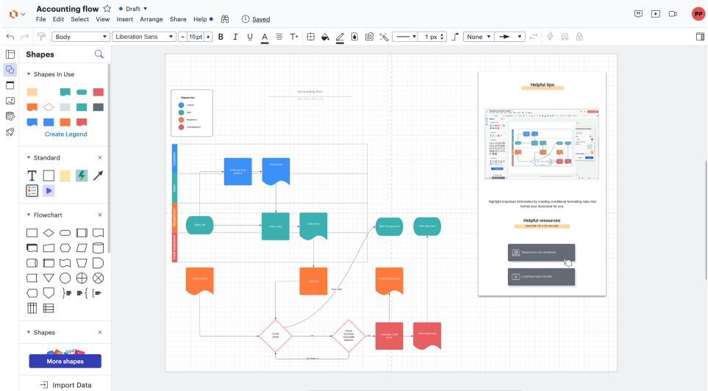
Task: Select the line arrow shape in Standard
Action: coord(98,175)
